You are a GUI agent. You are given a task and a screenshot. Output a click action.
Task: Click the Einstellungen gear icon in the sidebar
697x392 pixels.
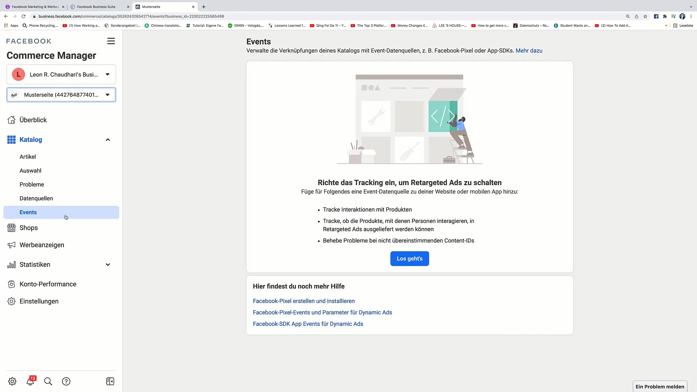[11, 301]
